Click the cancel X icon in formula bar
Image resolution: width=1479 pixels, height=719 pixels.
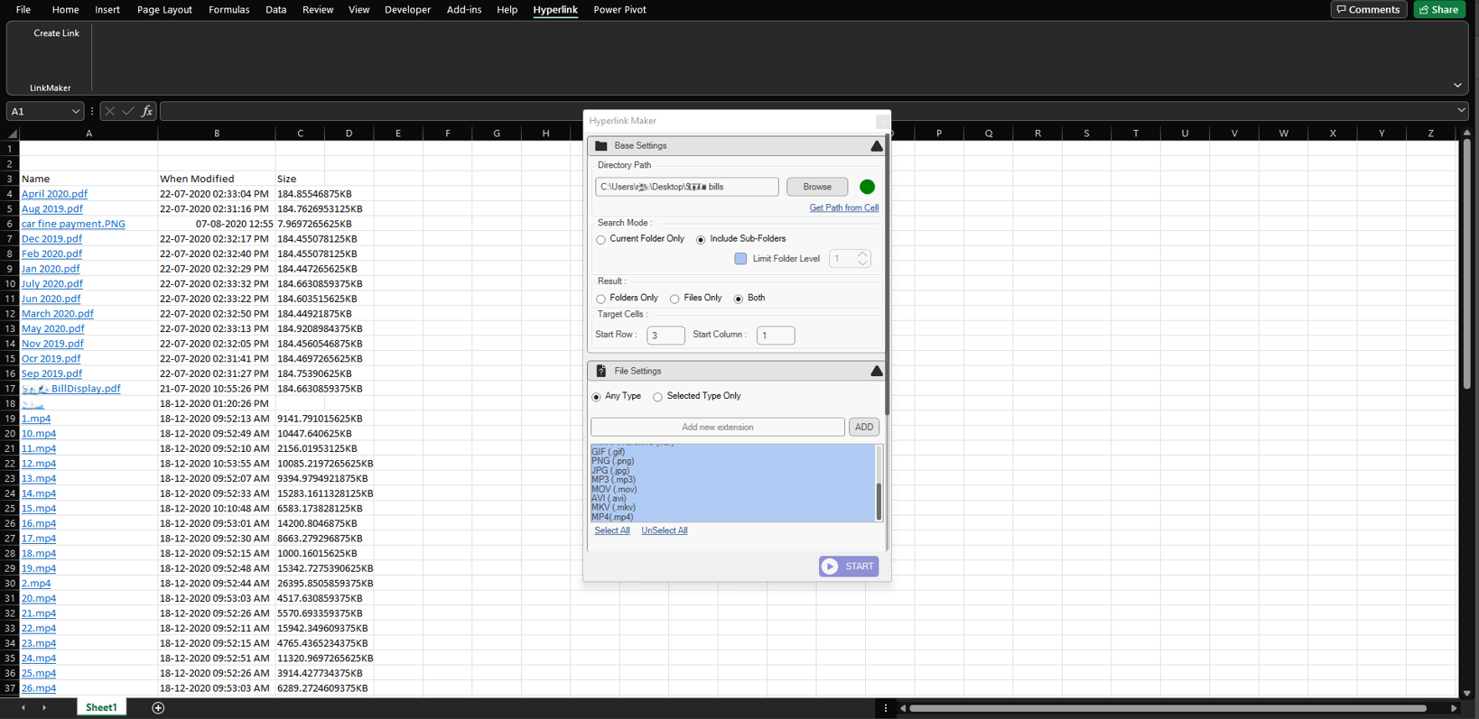point(109,111)
